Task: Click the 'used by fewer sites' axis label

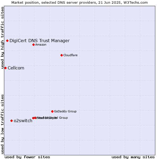Action: click(27, 157)
